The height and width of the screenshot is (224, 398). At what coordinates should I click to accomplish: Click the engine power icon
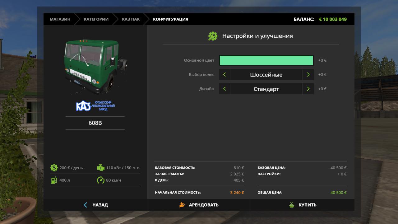pyautogui.click(x=101, y=168)
